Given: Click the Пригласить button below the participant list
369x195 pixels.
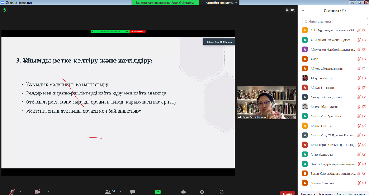Looking at the screenshot, I should (307, 193).
